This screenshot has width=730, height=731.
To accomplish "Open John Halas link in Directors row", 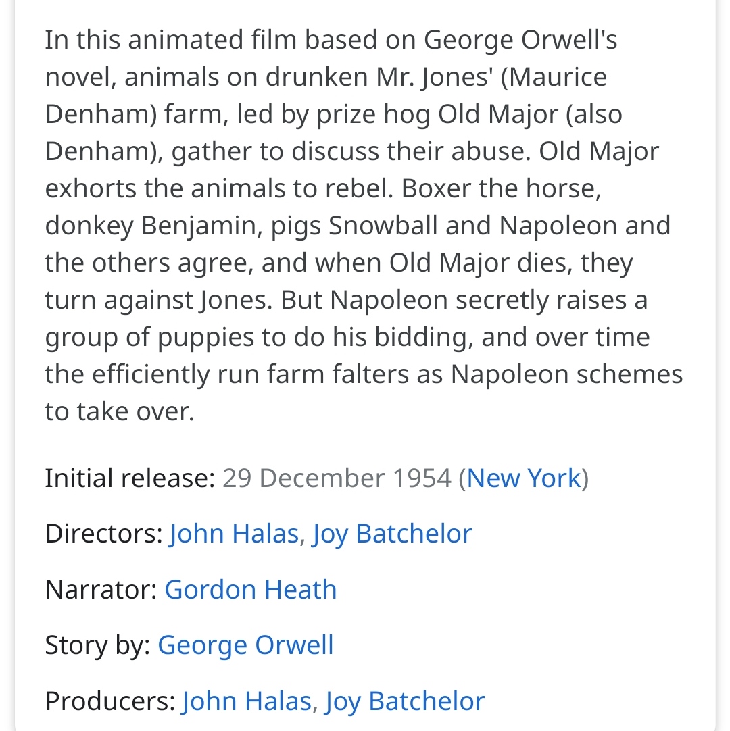I will 234,534.
